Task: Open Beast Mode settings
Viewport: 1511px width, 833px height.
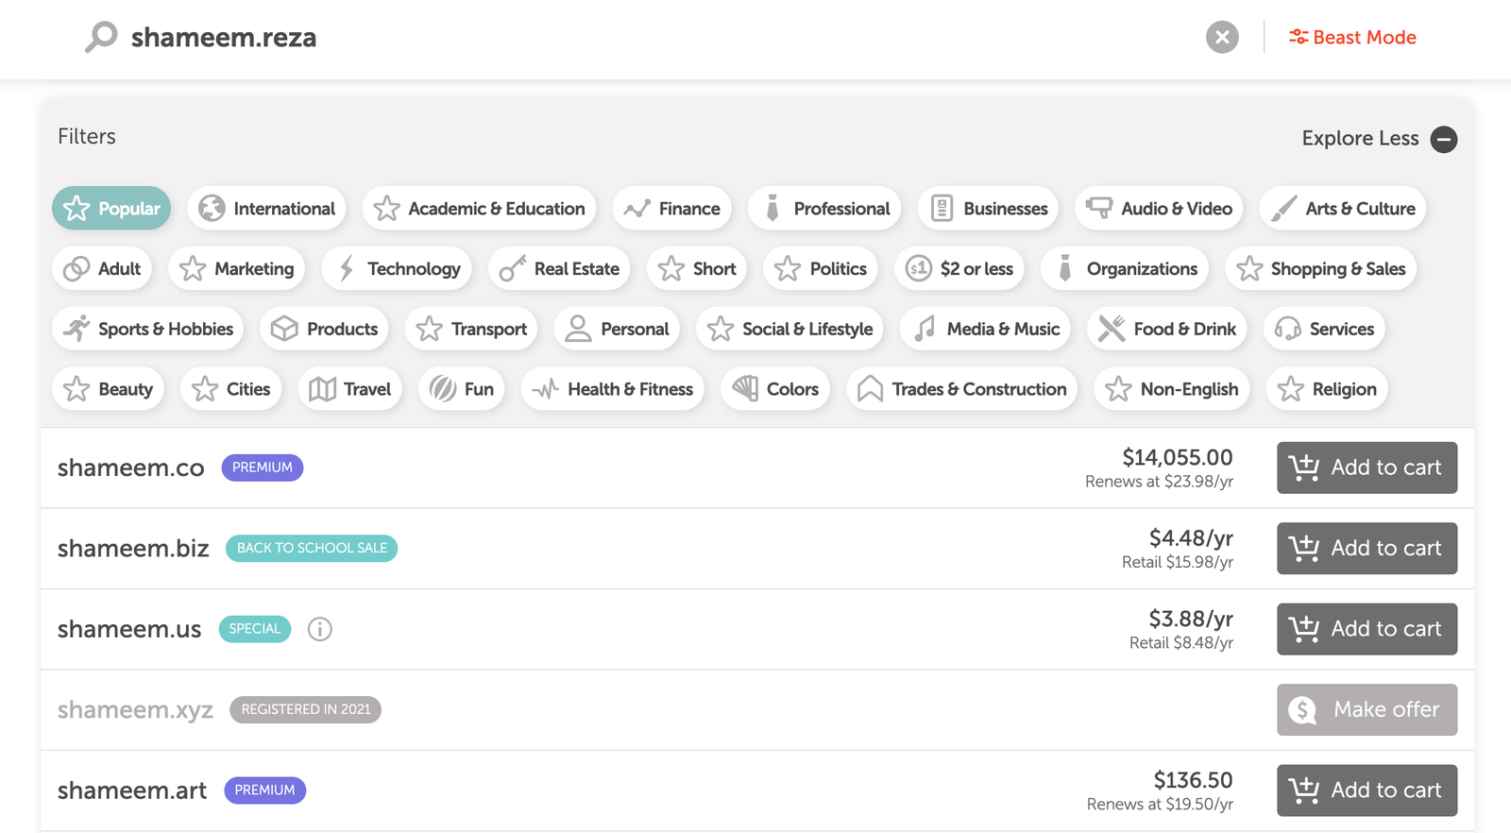Action: (1352, 38)
